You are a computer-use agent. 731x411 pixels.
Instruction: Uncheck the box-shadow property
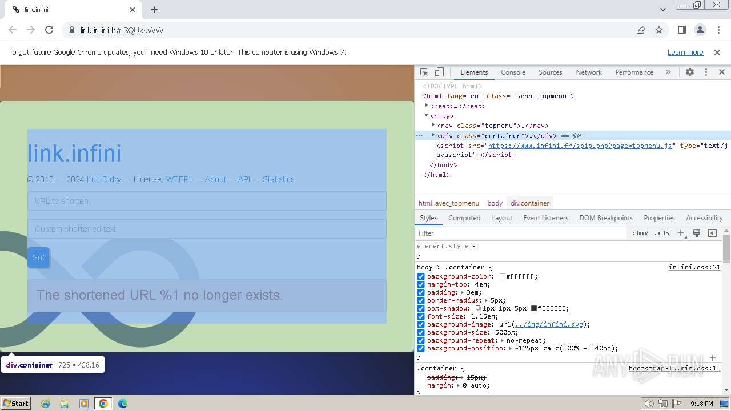coord(421,308)
